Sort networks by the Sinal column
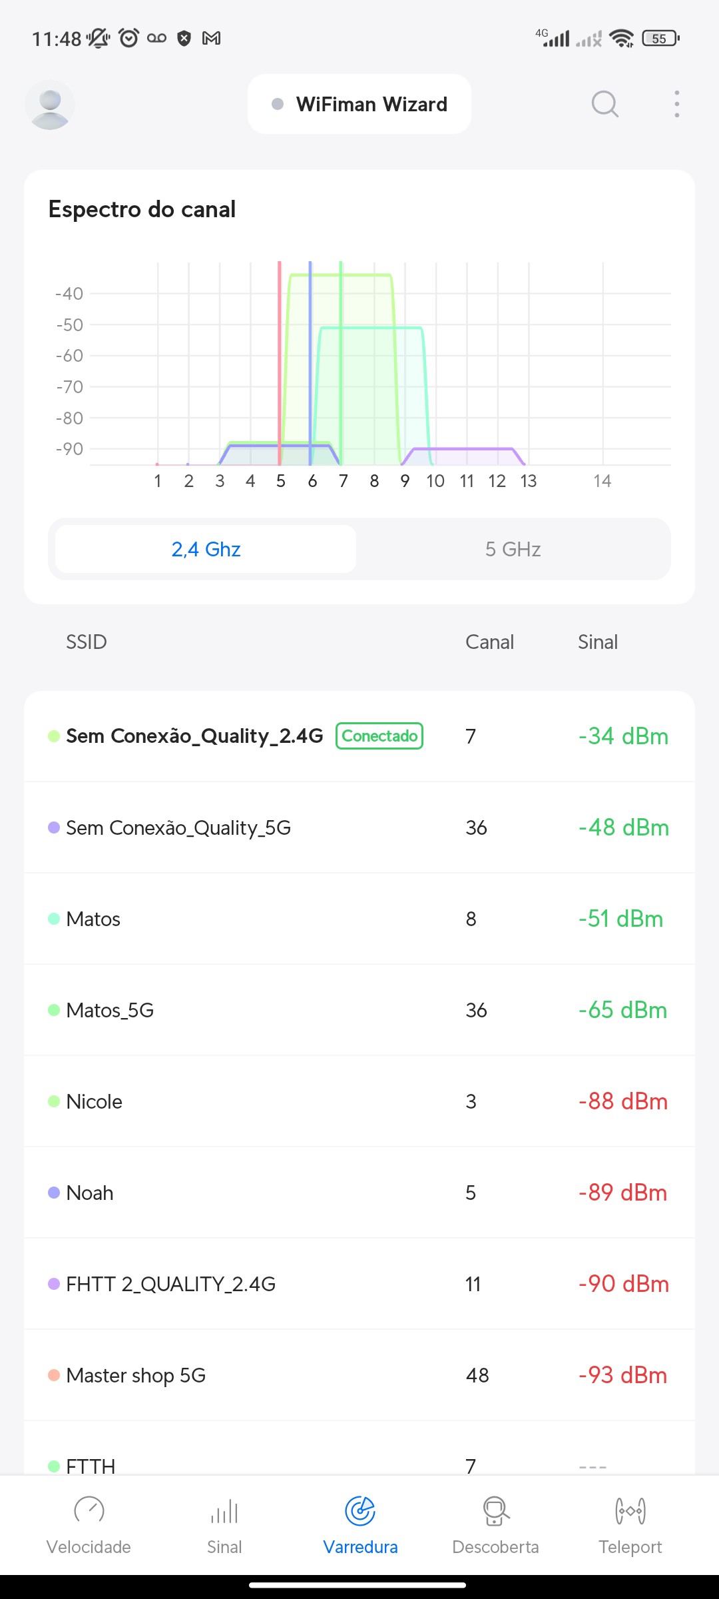The width and height of the screenshot is (719, 1599). click(x=597, y=642)
